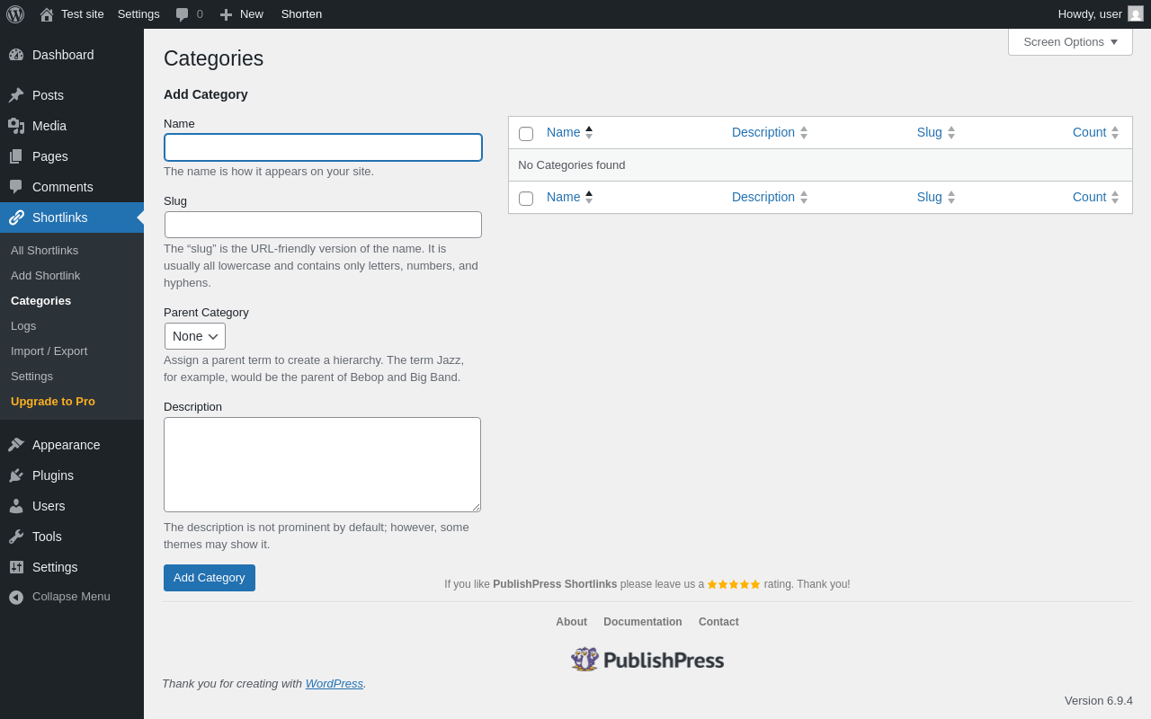Click the plus New content icon
The height and width of the screenshot is (719, 1151).
[227, 14]
